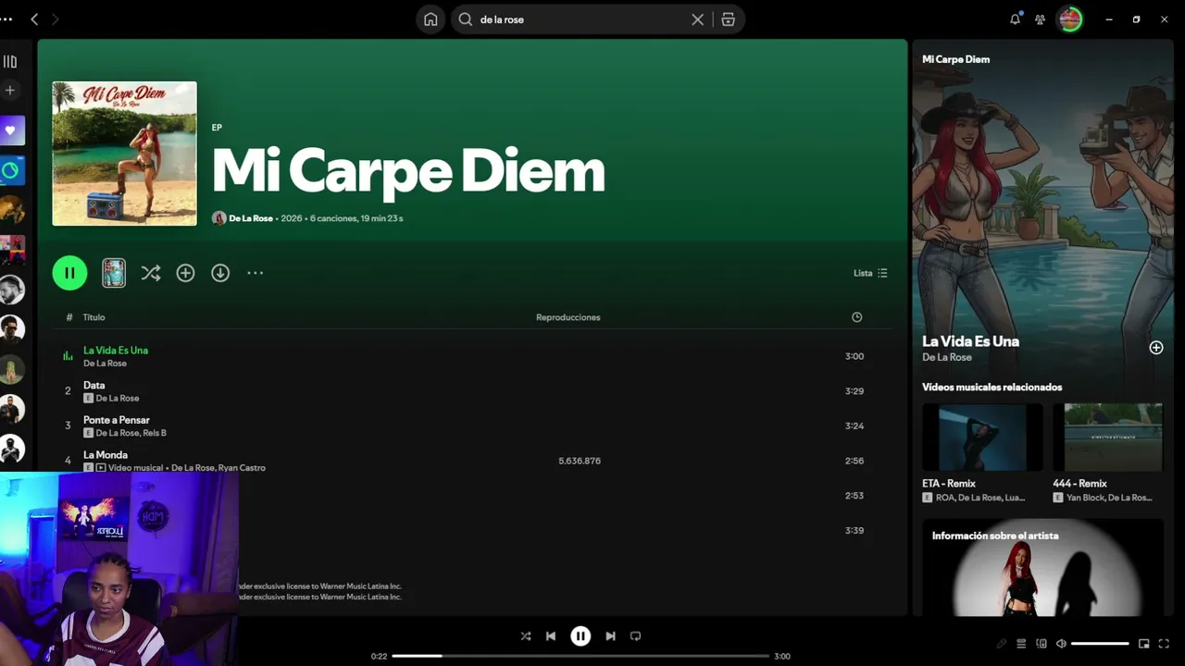Toggle shuffle in the player bar
This screenshot has height=666, width=1185.
[x=526, y=636]
